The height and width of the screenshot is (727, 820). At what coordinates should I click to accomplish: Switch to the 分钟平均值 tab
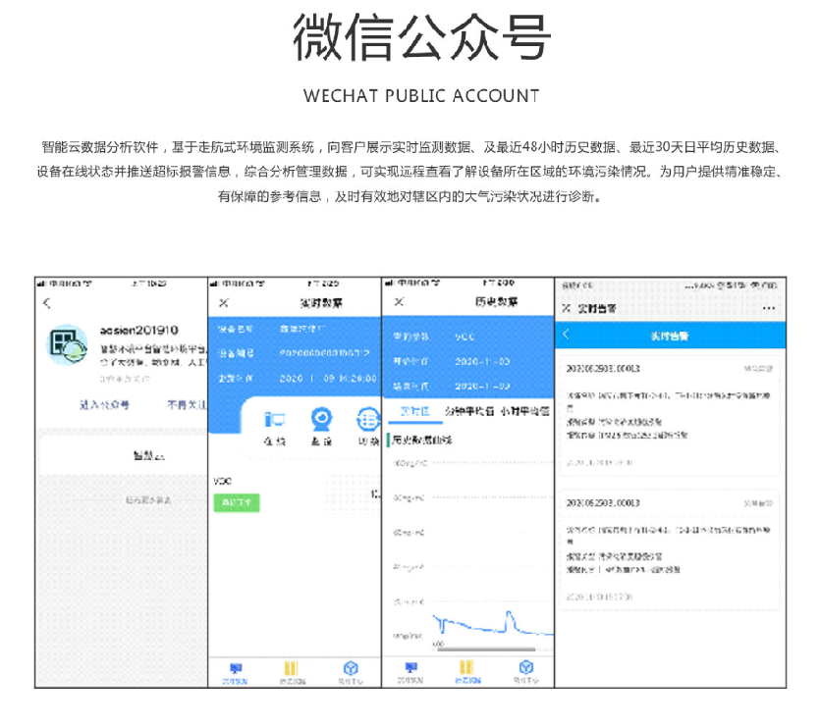(x=469, y=411)
